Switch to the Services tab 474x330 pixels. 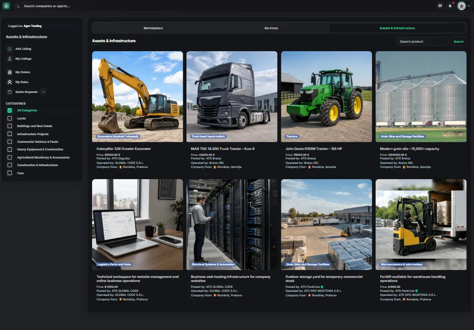(x=271, y=28)
